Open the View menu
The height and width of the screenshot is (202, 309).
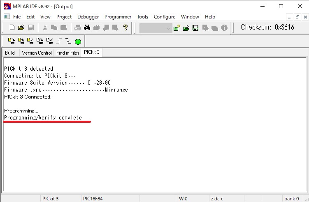coord(45,17)
